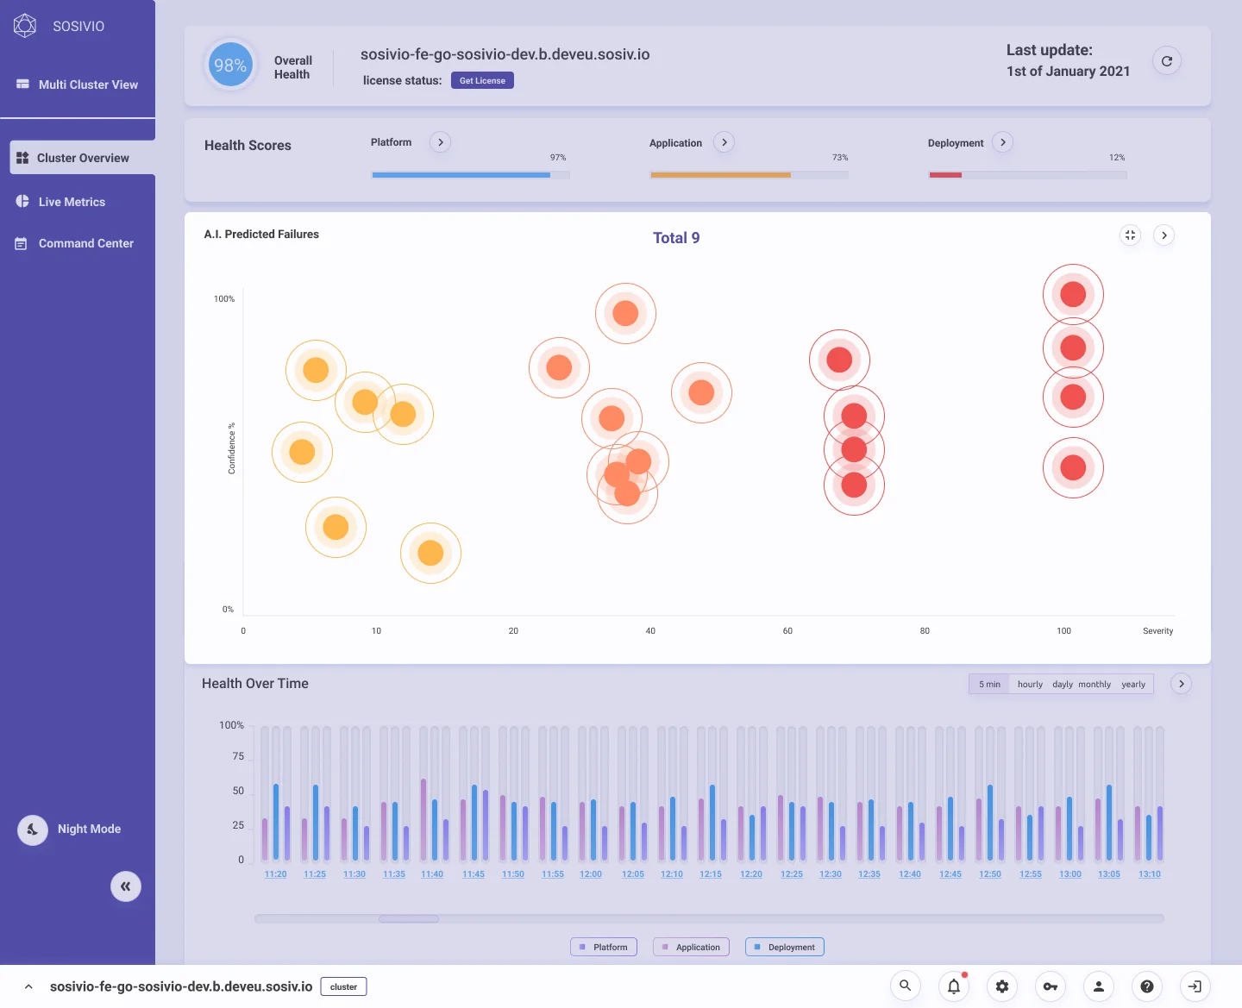The width and height of the screenshot is (1242, 1008).
Task: Collapse the A.I. Predicted Failures panel
Action: pyautogui.click(x=1130, y=235)
